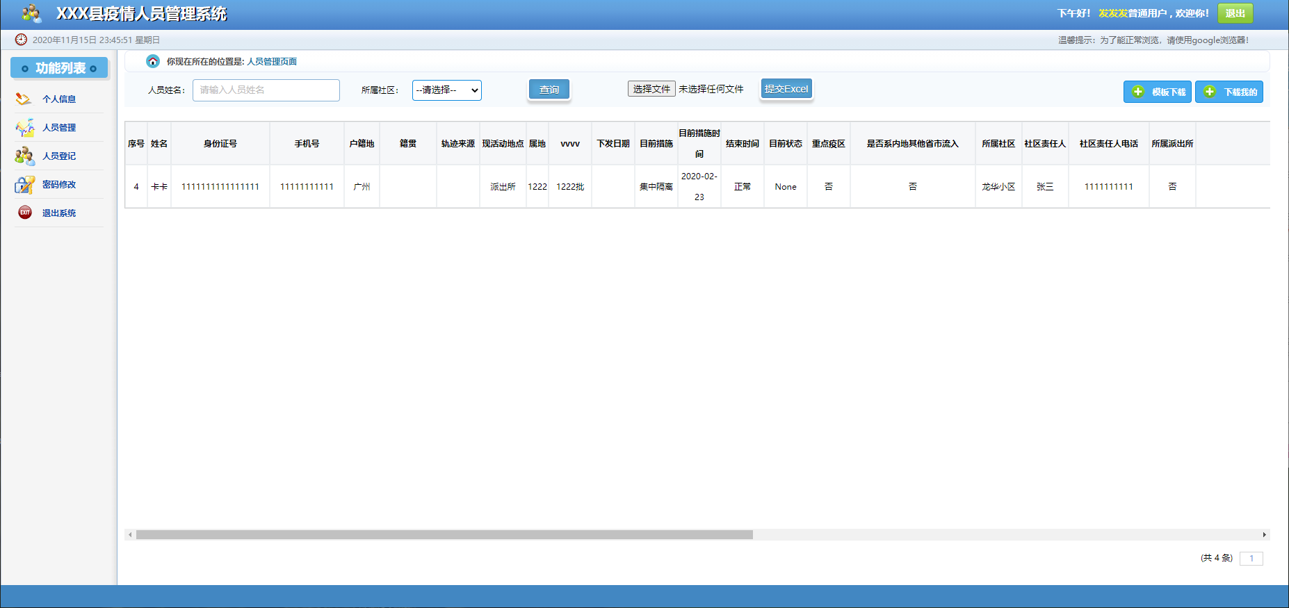The image size is (1289, 608).
Task: Open the 人员管理 menu item
Action: tap(59, 127)
